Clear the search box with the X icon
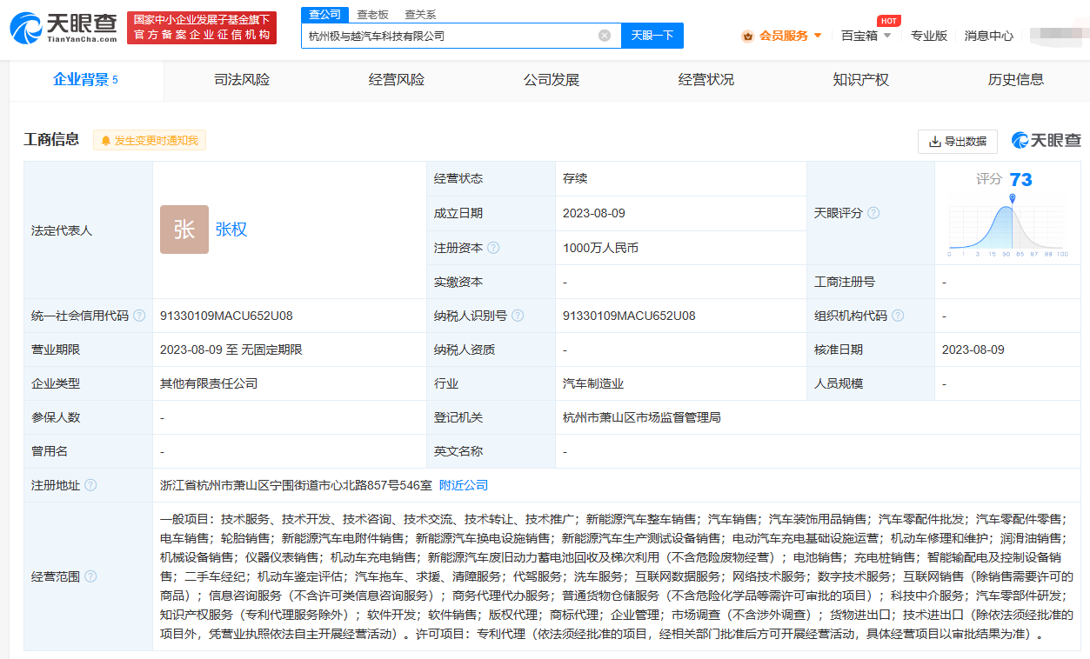1090x659 pixels. pyautogui.click(x=605, y=36)
